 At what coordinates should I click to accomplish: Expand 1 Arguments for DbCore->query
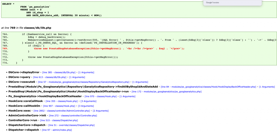77,77
